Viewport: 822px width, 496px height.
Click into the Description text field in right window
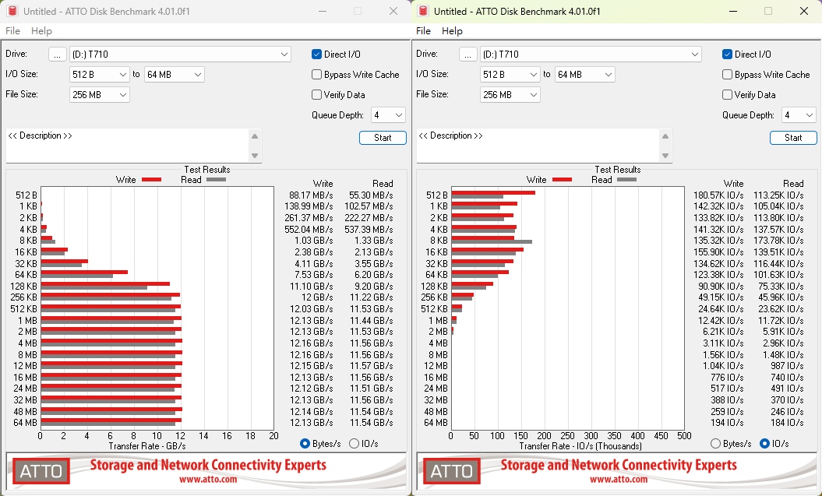tap(538, 146)
